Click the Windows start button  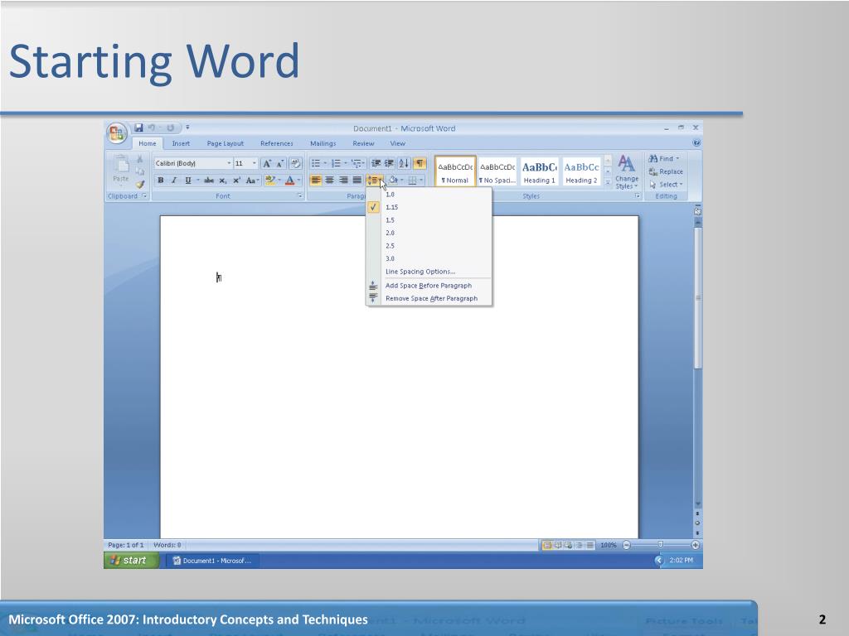[x=130, y=561]
